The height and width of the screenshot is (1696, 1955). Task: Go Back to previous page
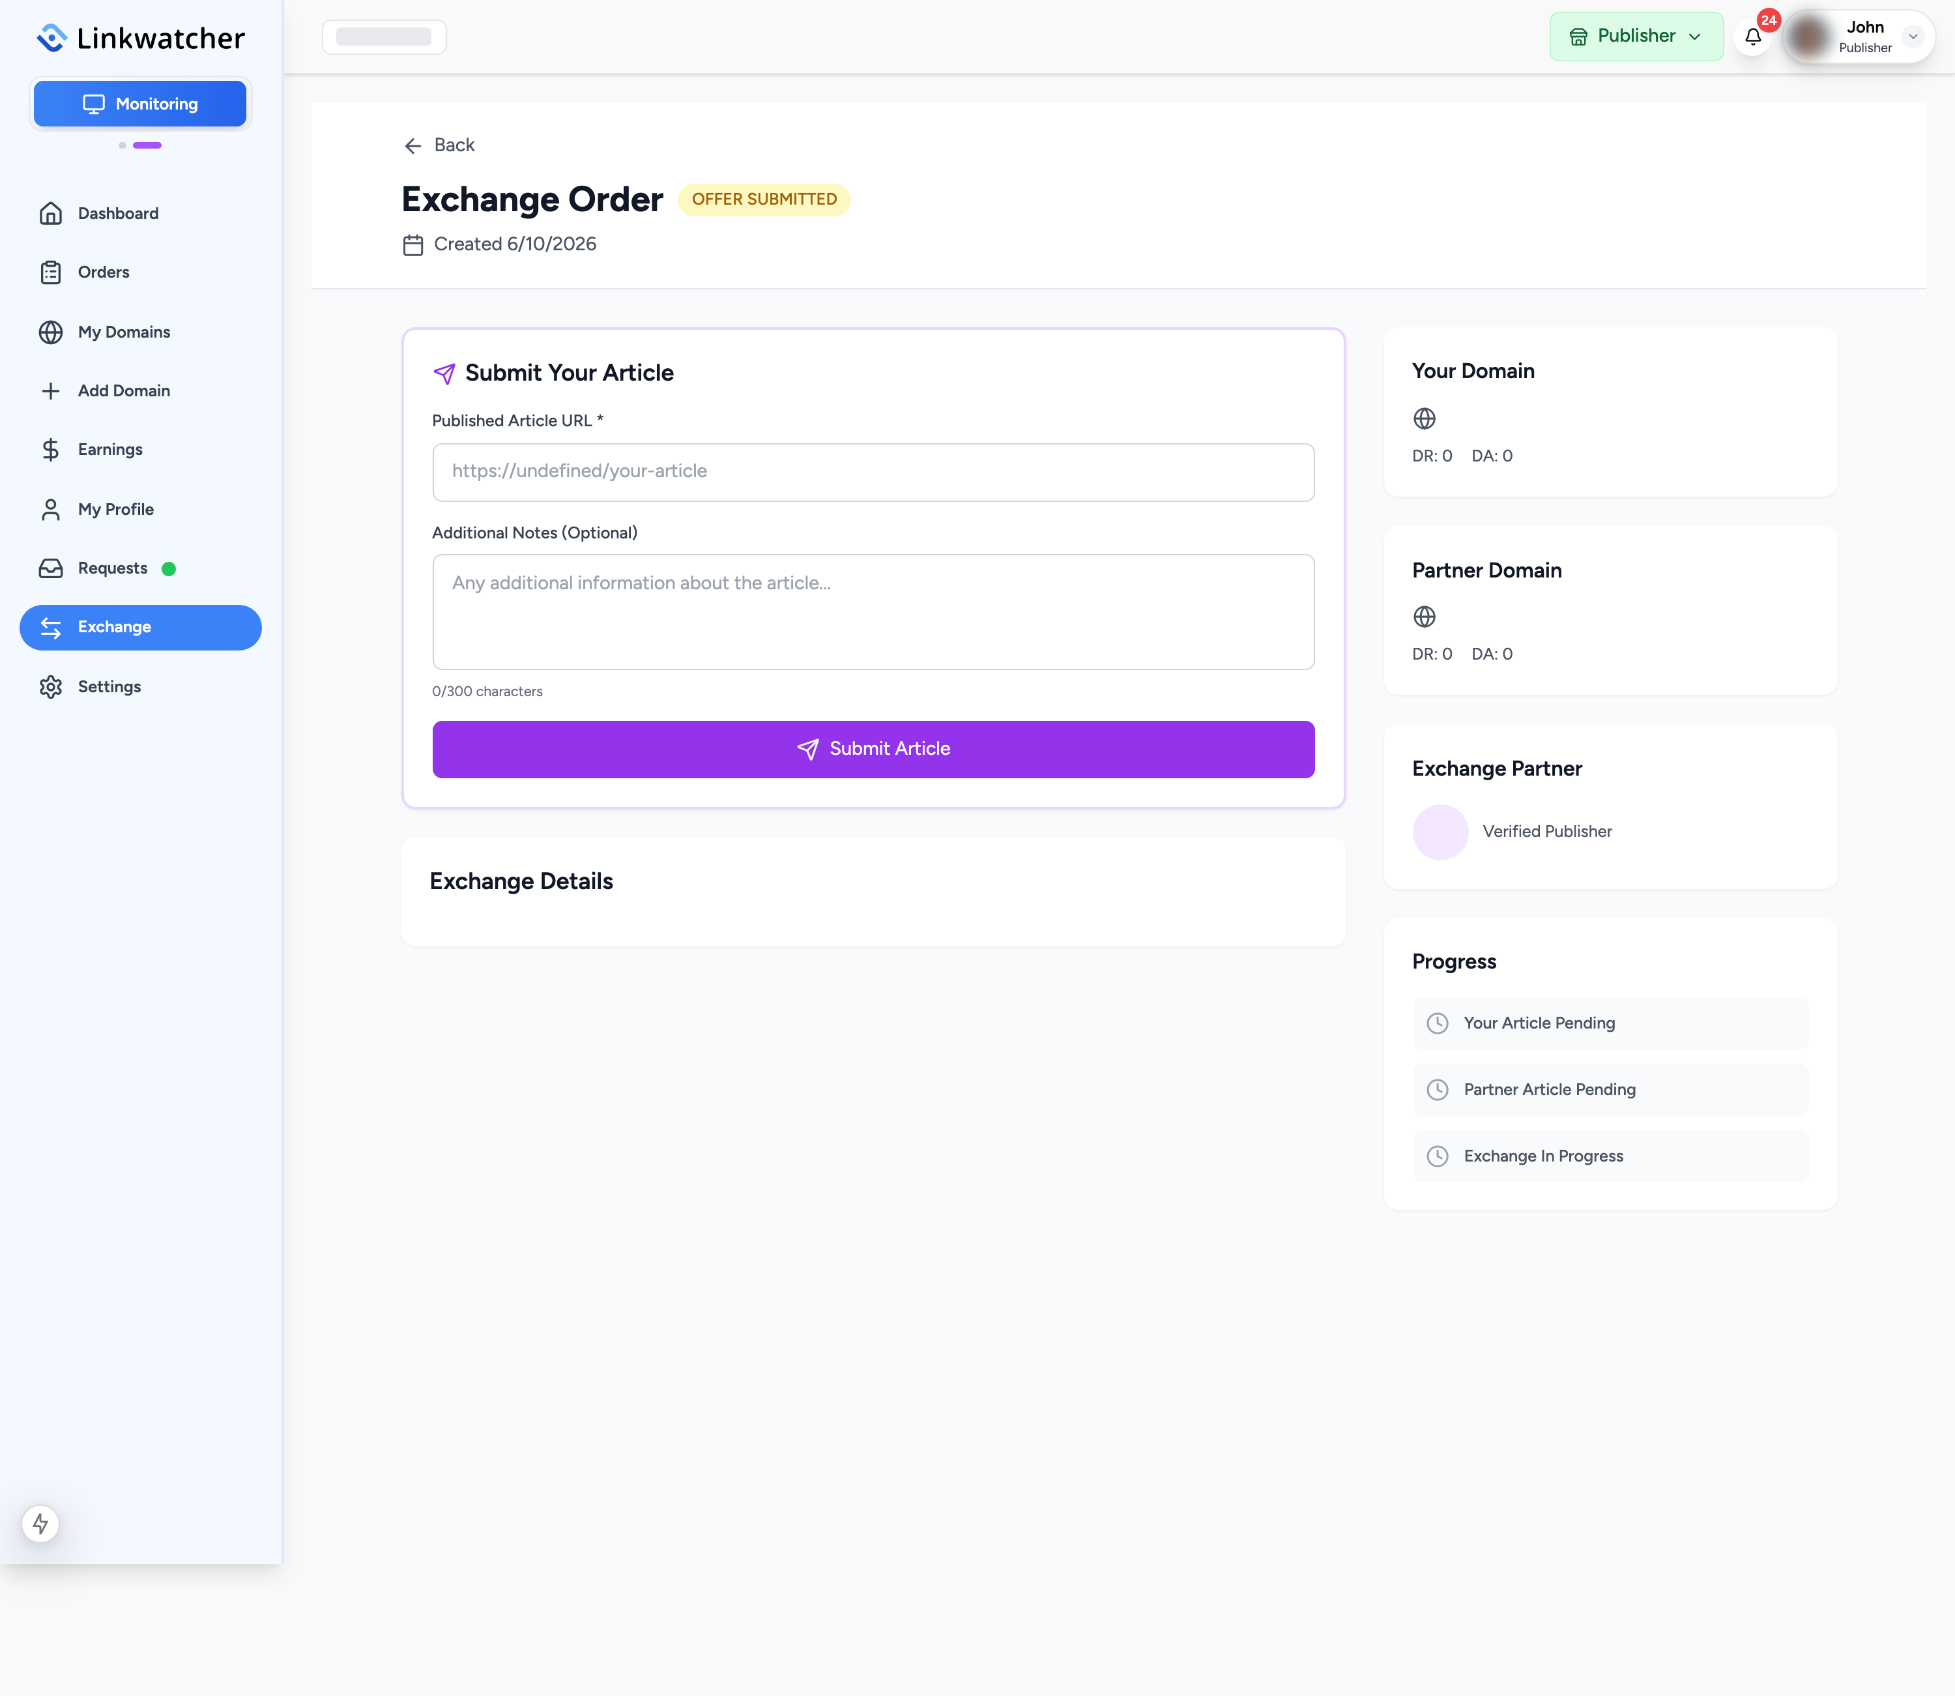pyautogui.click(x=439, y=145)
